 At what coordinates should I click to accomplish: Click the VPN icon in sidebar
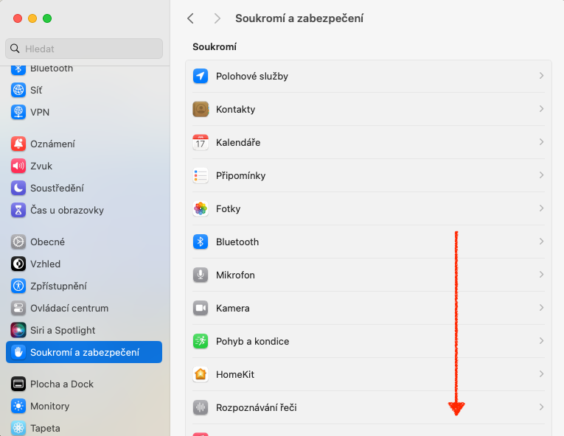pos(18,112)
